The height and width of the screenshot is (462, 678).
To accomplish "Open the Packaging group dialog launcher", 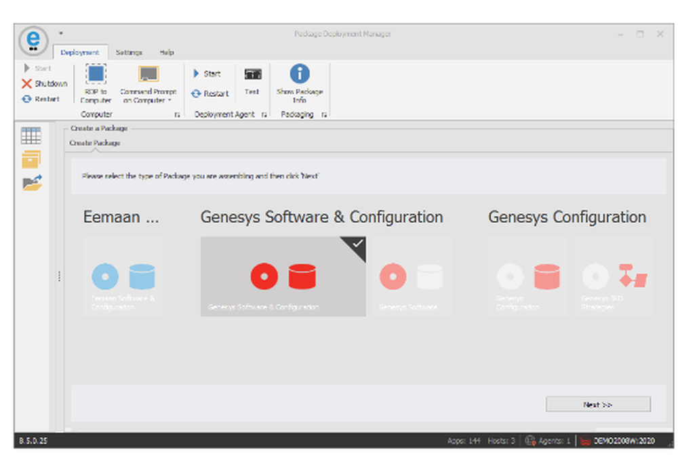I will (x=323, y=113).
